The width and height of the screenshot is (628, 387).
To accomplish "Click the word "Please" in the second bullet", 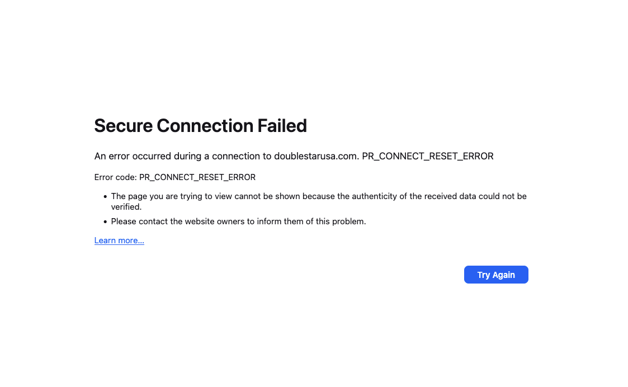I will (124, 221).
